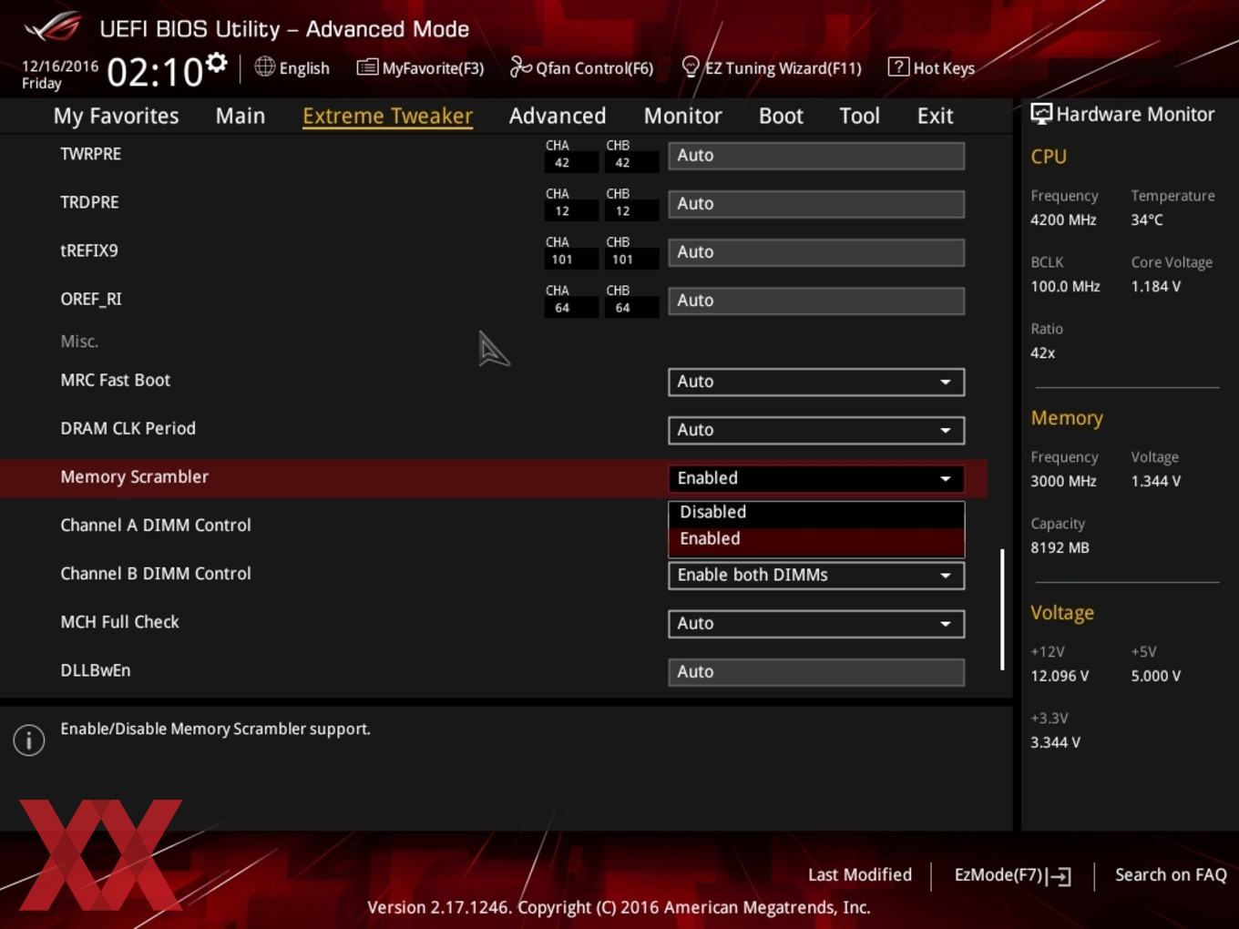Click the globe language icon
1239x929 pixels.
pyautogui.click(x=264, y=66)
